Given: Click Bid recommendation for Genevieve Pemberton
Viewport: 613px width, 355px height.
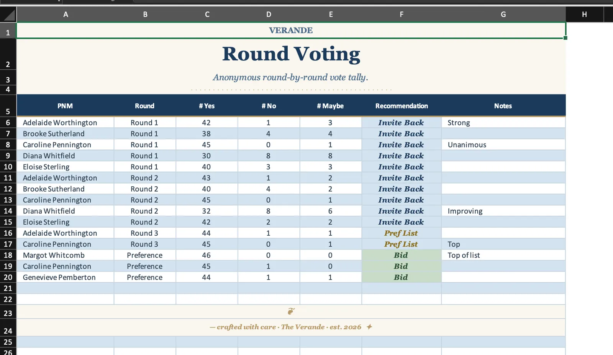Looking at the screenshot, I should click(402, 277).
